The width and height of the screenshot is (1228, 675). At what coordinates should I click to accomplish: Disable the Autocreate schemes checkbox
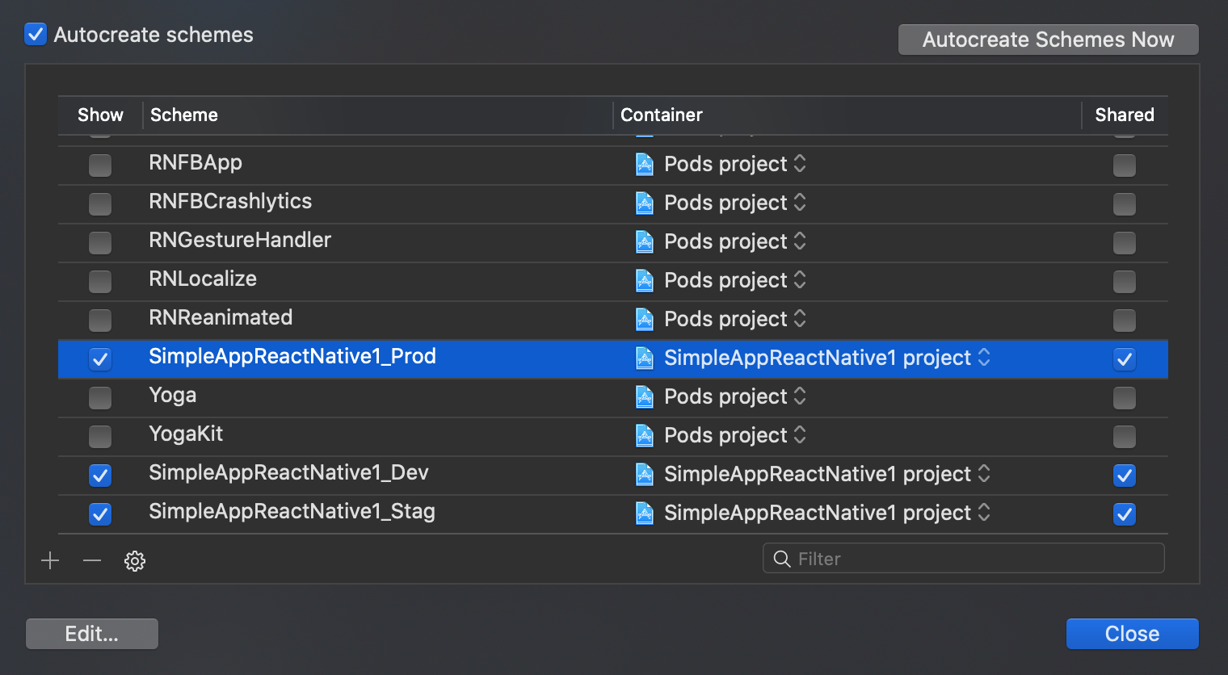tap(36, 35)
